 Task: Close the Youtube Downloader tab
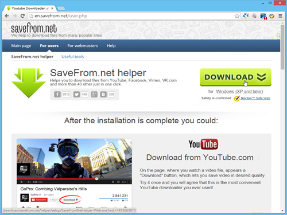tap(52, 9)
